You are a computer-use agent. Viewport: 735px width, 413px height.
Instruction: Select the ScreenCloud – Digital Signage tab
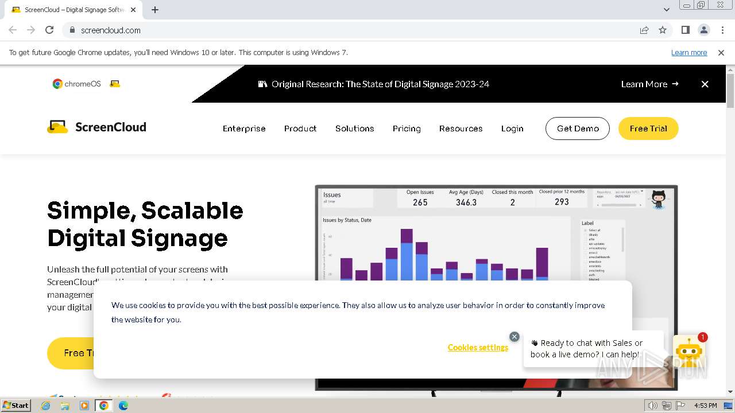[73, 10]
